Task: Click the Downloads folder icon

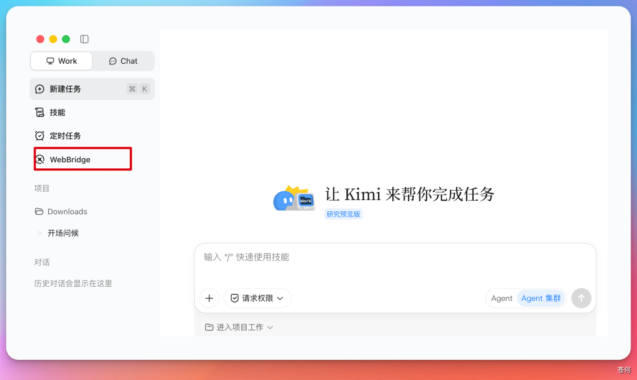Action: pos(39,211)
